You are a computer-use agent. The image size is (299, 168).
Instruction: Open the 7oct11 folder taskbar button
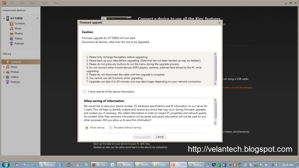pos(160,165)
